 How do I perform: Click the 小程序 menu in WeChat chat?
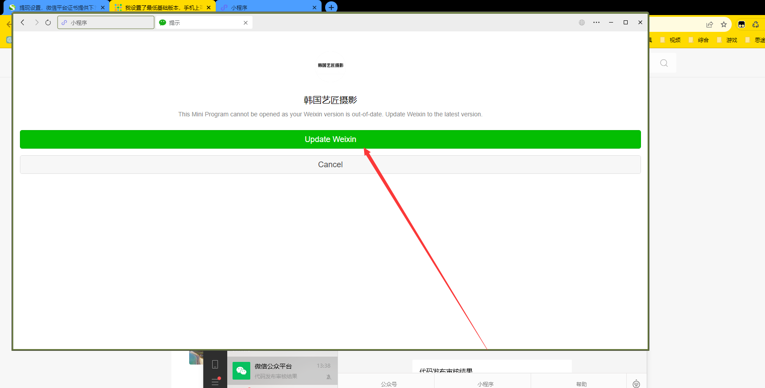[485, 384]
